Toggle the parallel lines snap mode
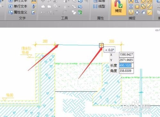Image resolution: width=160 pixels, height=117 pixels. [x=149, y=7]
